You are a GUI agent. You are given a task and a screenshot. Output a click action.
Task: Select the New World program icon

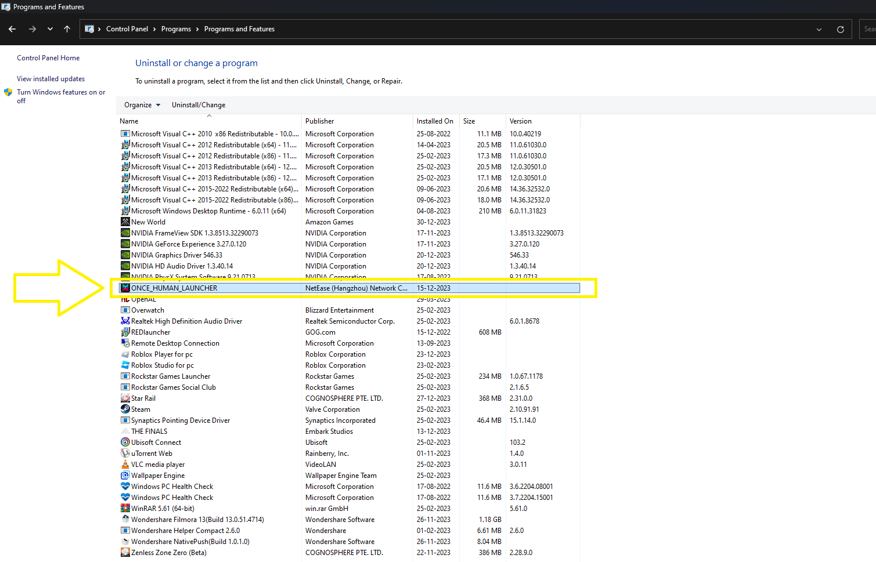(x=125, y=222)
